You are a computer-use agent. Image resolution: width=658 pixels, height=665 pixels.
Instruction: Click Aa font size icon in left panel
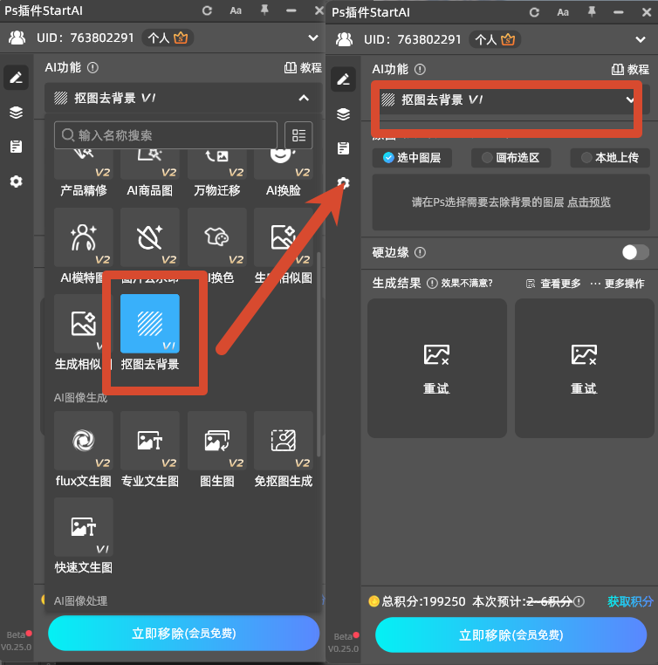click(x=236, y=10)
